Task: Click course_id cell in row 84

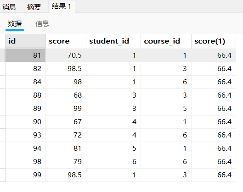Action: tap(166, 82)
